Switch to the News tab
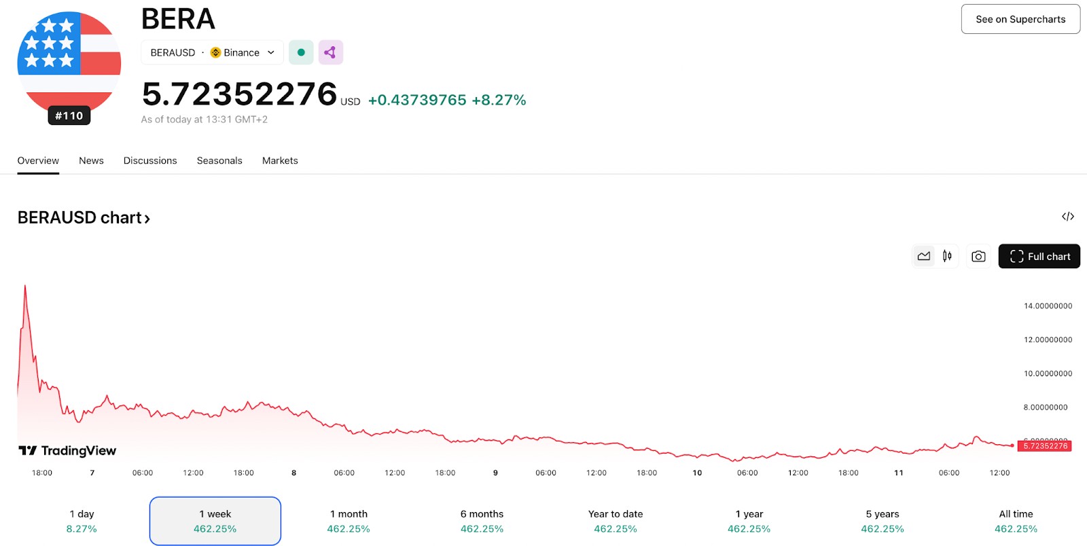The width and height of the screenshot is (1087, 546). coord(91,161)
